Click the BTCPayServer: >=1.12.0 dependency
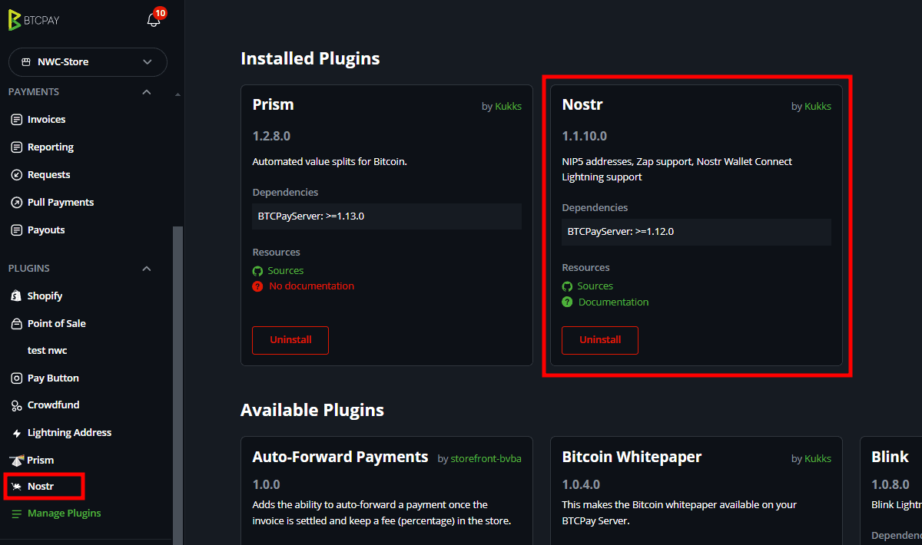Viewport: 922px width, 545px height. tap(696, 232)
